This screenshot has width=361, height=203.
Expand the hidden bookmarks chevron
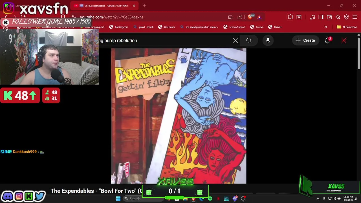tap(326, 27)
